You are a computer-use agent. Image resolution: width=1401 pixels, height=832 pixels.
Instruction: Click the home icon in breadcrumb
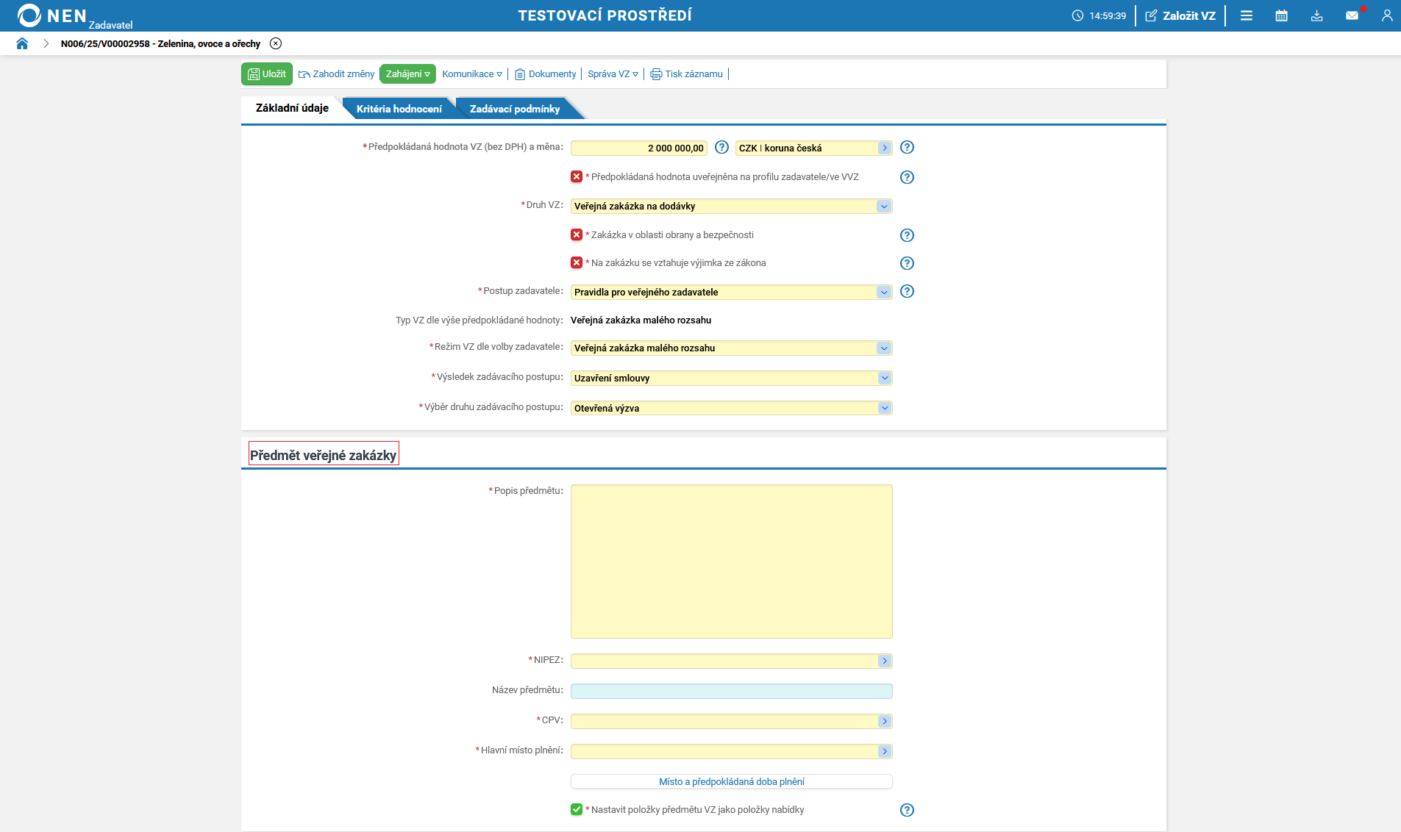(22, 44)
